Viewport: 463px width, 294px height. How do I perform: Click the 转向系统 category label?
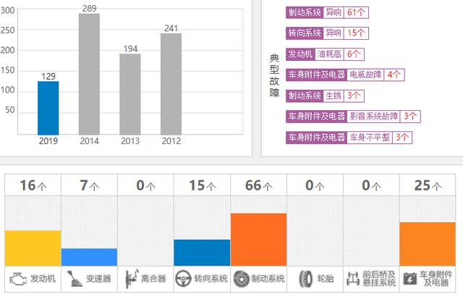click(x=211, y=279)
